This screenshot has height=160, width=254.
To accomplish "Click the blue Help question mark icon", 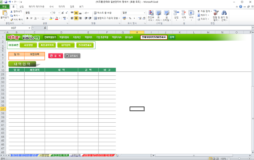I will pyautogui.click(x=241, y=6).
